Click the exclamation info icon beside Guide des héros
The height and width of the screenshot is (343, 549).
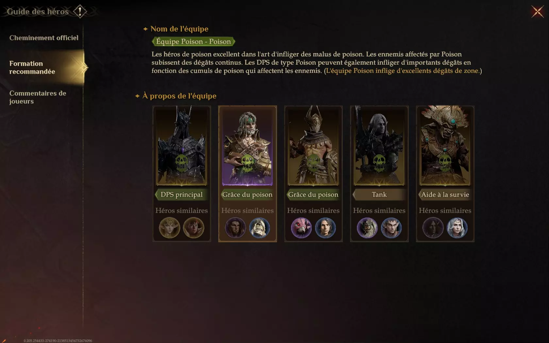click(80, 11)
